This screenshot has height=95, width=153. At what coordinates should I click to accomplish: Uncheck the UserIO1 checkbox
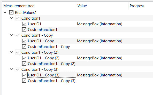coord(24,24)
